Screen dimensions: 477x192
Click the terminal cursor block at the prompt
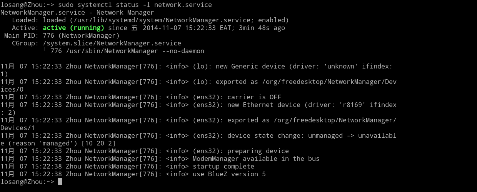(x=60, y=182)
